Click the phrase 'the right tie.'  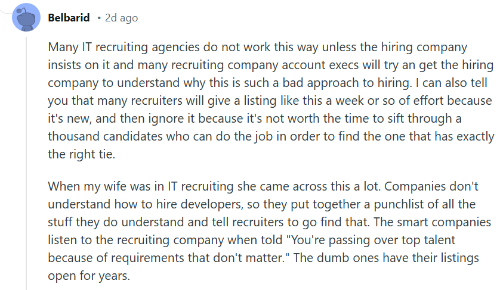pos(82,154)
